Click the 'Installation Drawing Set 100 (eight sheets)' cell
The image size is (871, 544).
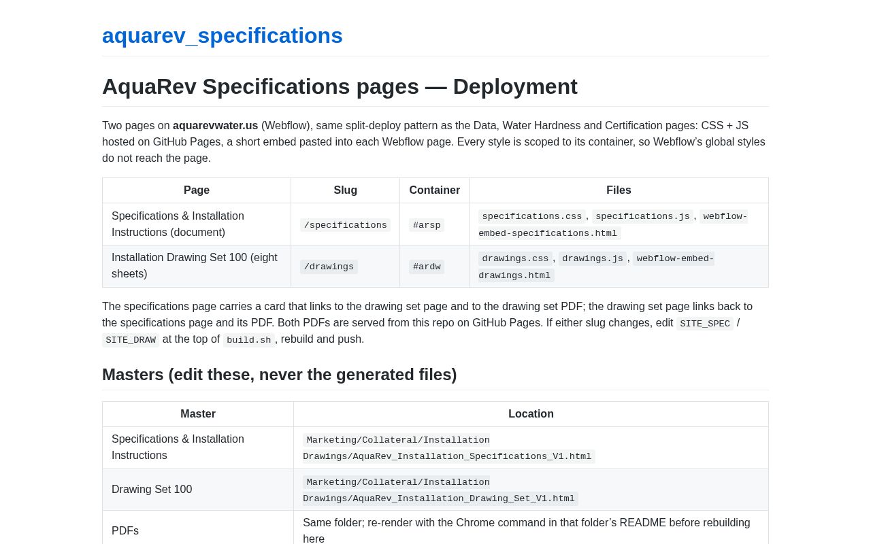click(197, 266)
